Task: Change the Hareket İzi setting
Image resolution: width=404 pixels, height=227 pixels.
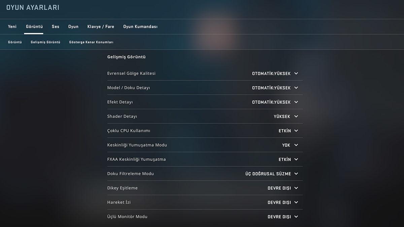Action: pos(282,202)
